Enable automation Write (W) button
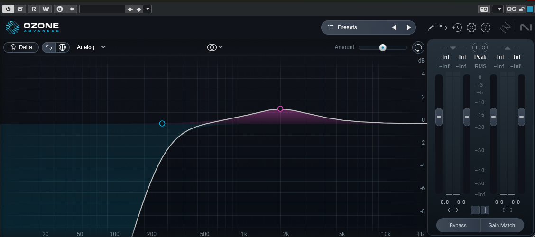The image size is (535, 237). (x=46, y=9)
